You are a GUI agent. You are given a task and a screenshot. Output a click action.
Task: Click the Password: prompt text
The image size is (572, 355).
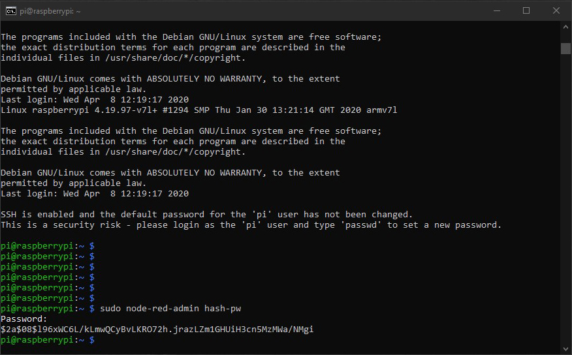click(x=24, y=319)
